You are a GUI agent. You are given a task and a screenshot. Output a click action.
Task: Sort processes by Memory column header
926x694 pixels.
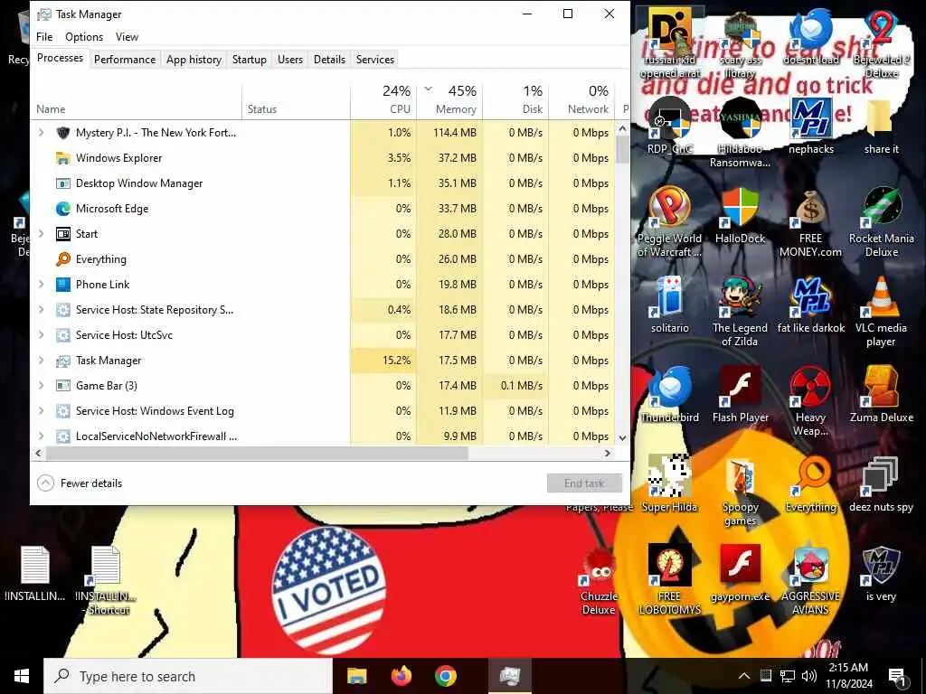[x=449, y=100]
